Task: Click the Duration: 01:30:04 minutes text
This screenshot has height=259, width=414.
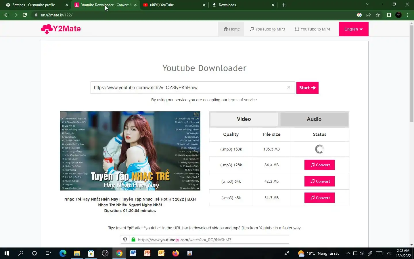Action: (x=130, y=211)
